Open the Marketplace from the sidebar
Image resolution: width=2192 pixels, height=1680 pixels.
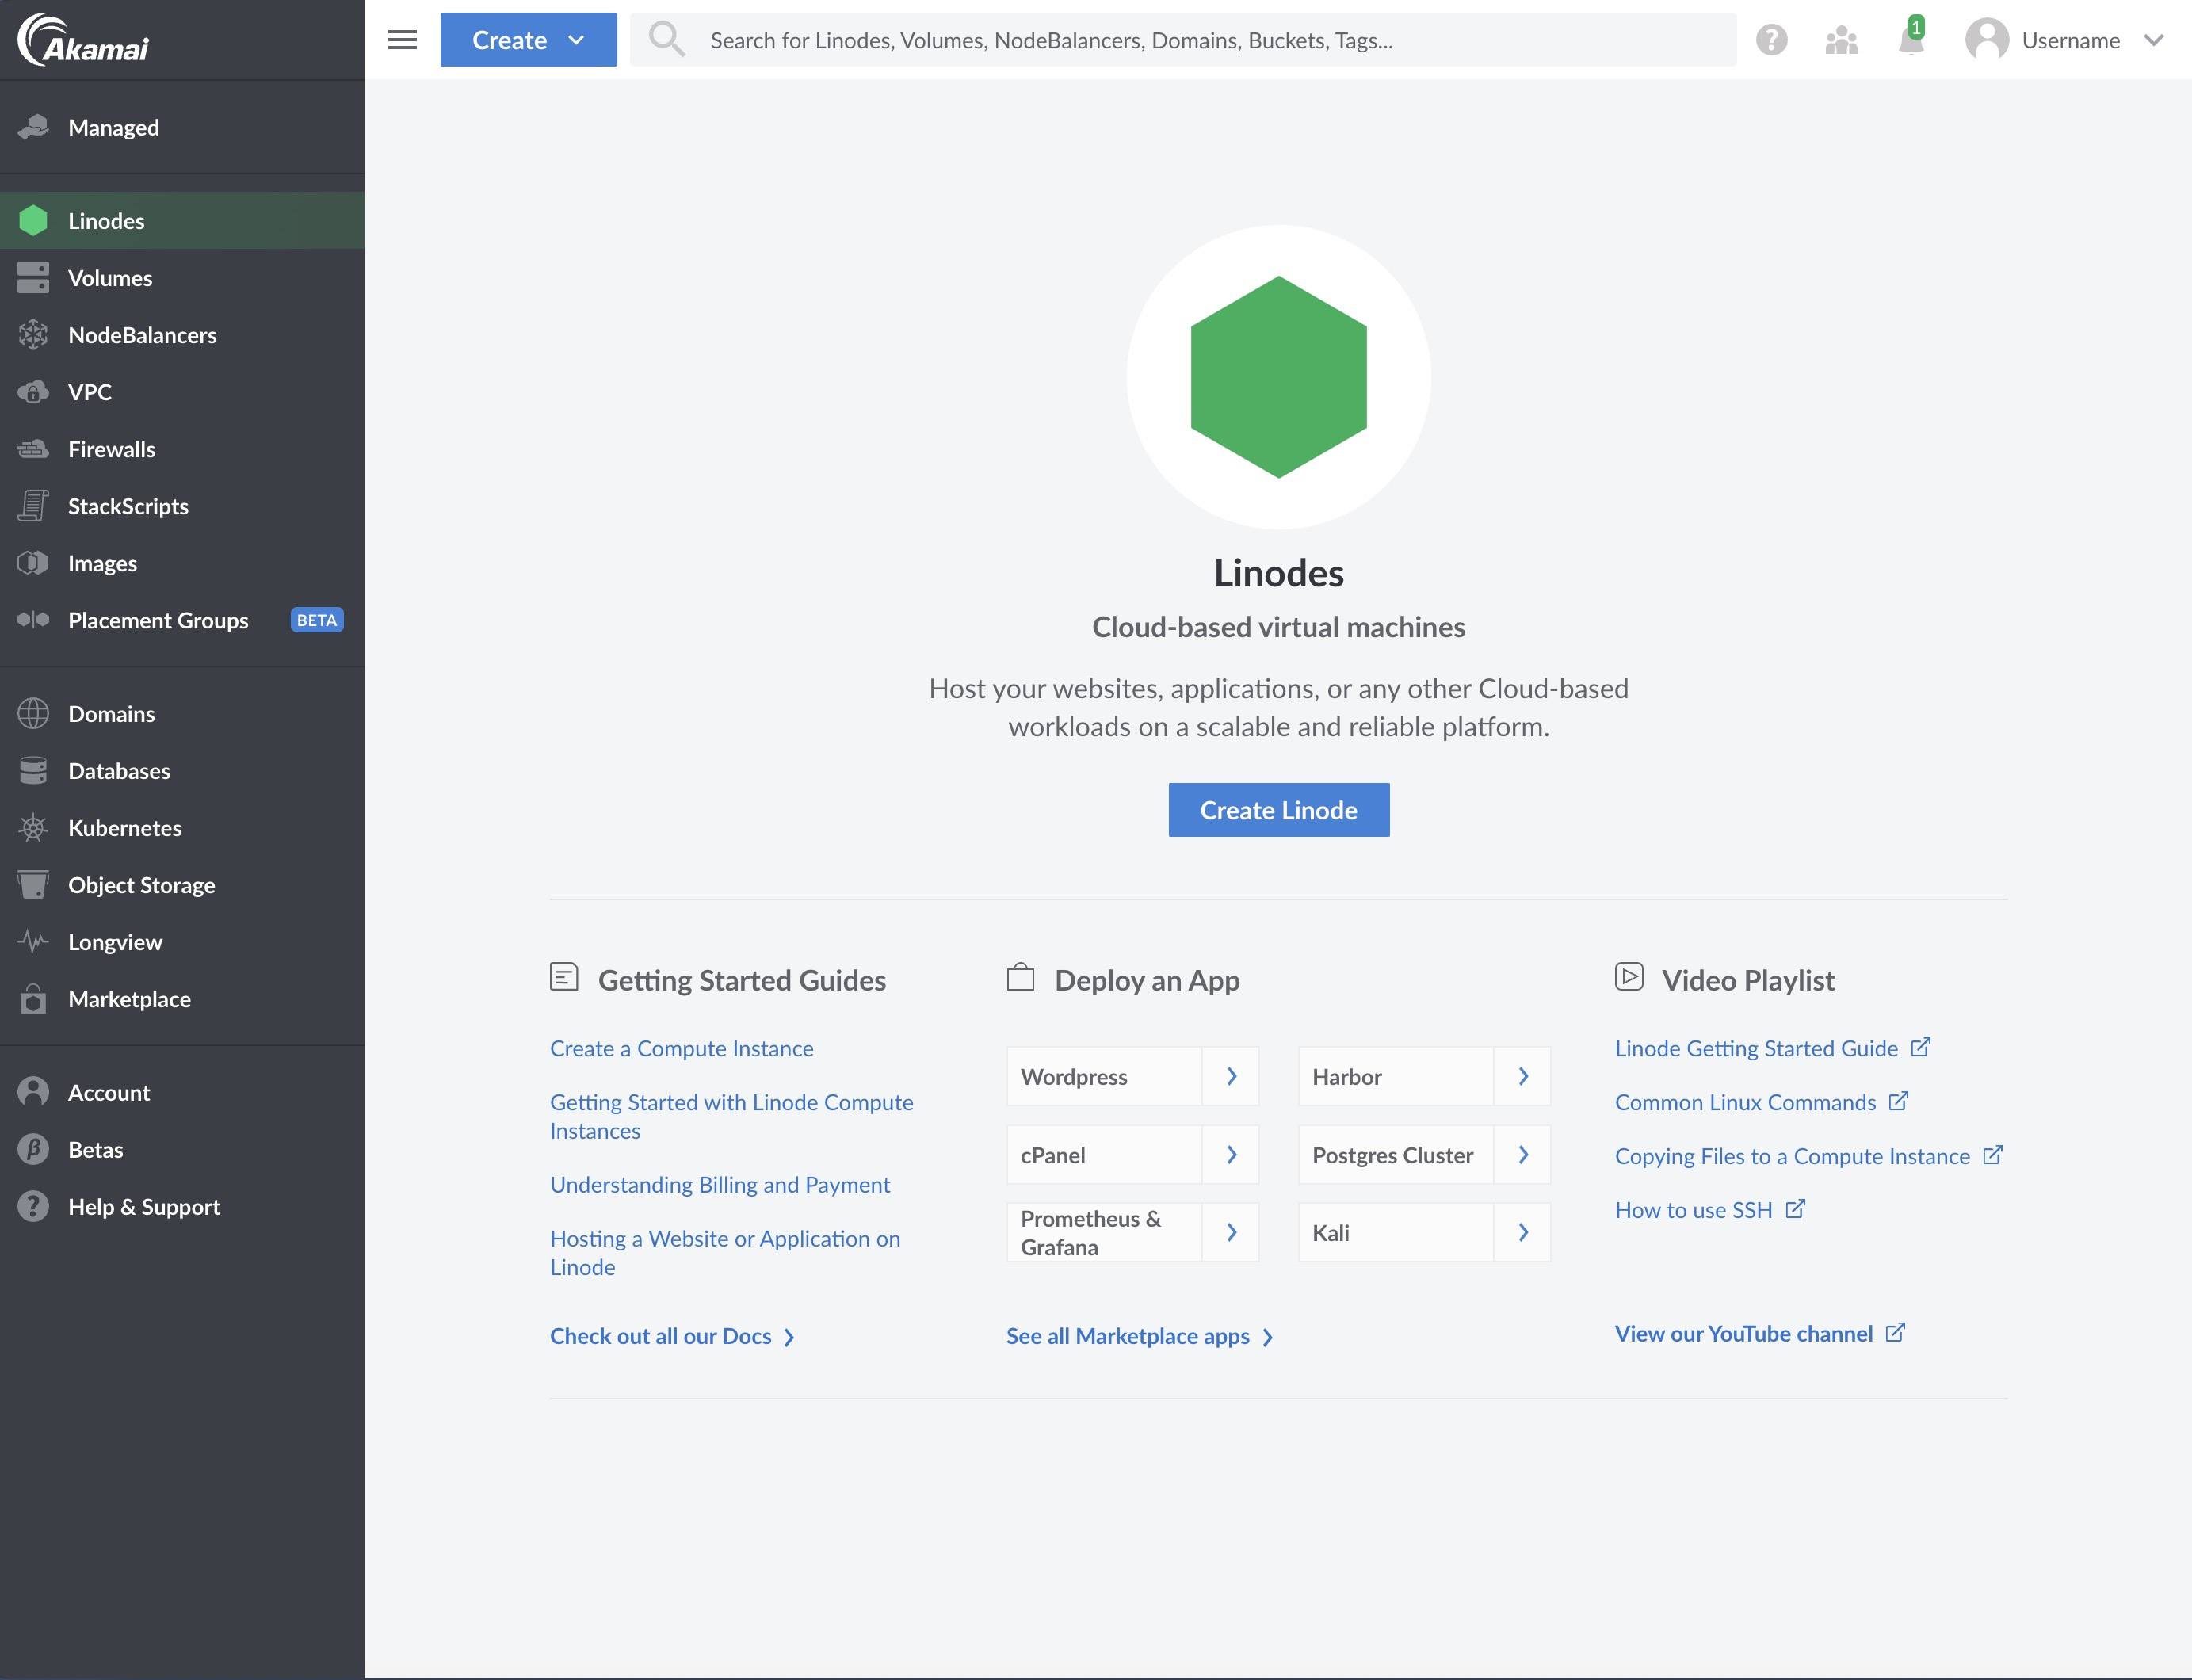point(130,999)
